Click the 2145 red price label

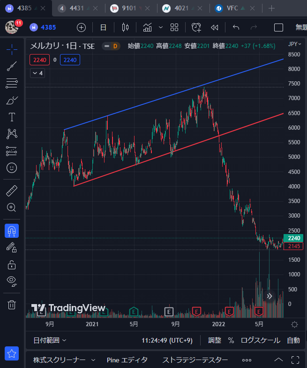(x=293, y=246)
